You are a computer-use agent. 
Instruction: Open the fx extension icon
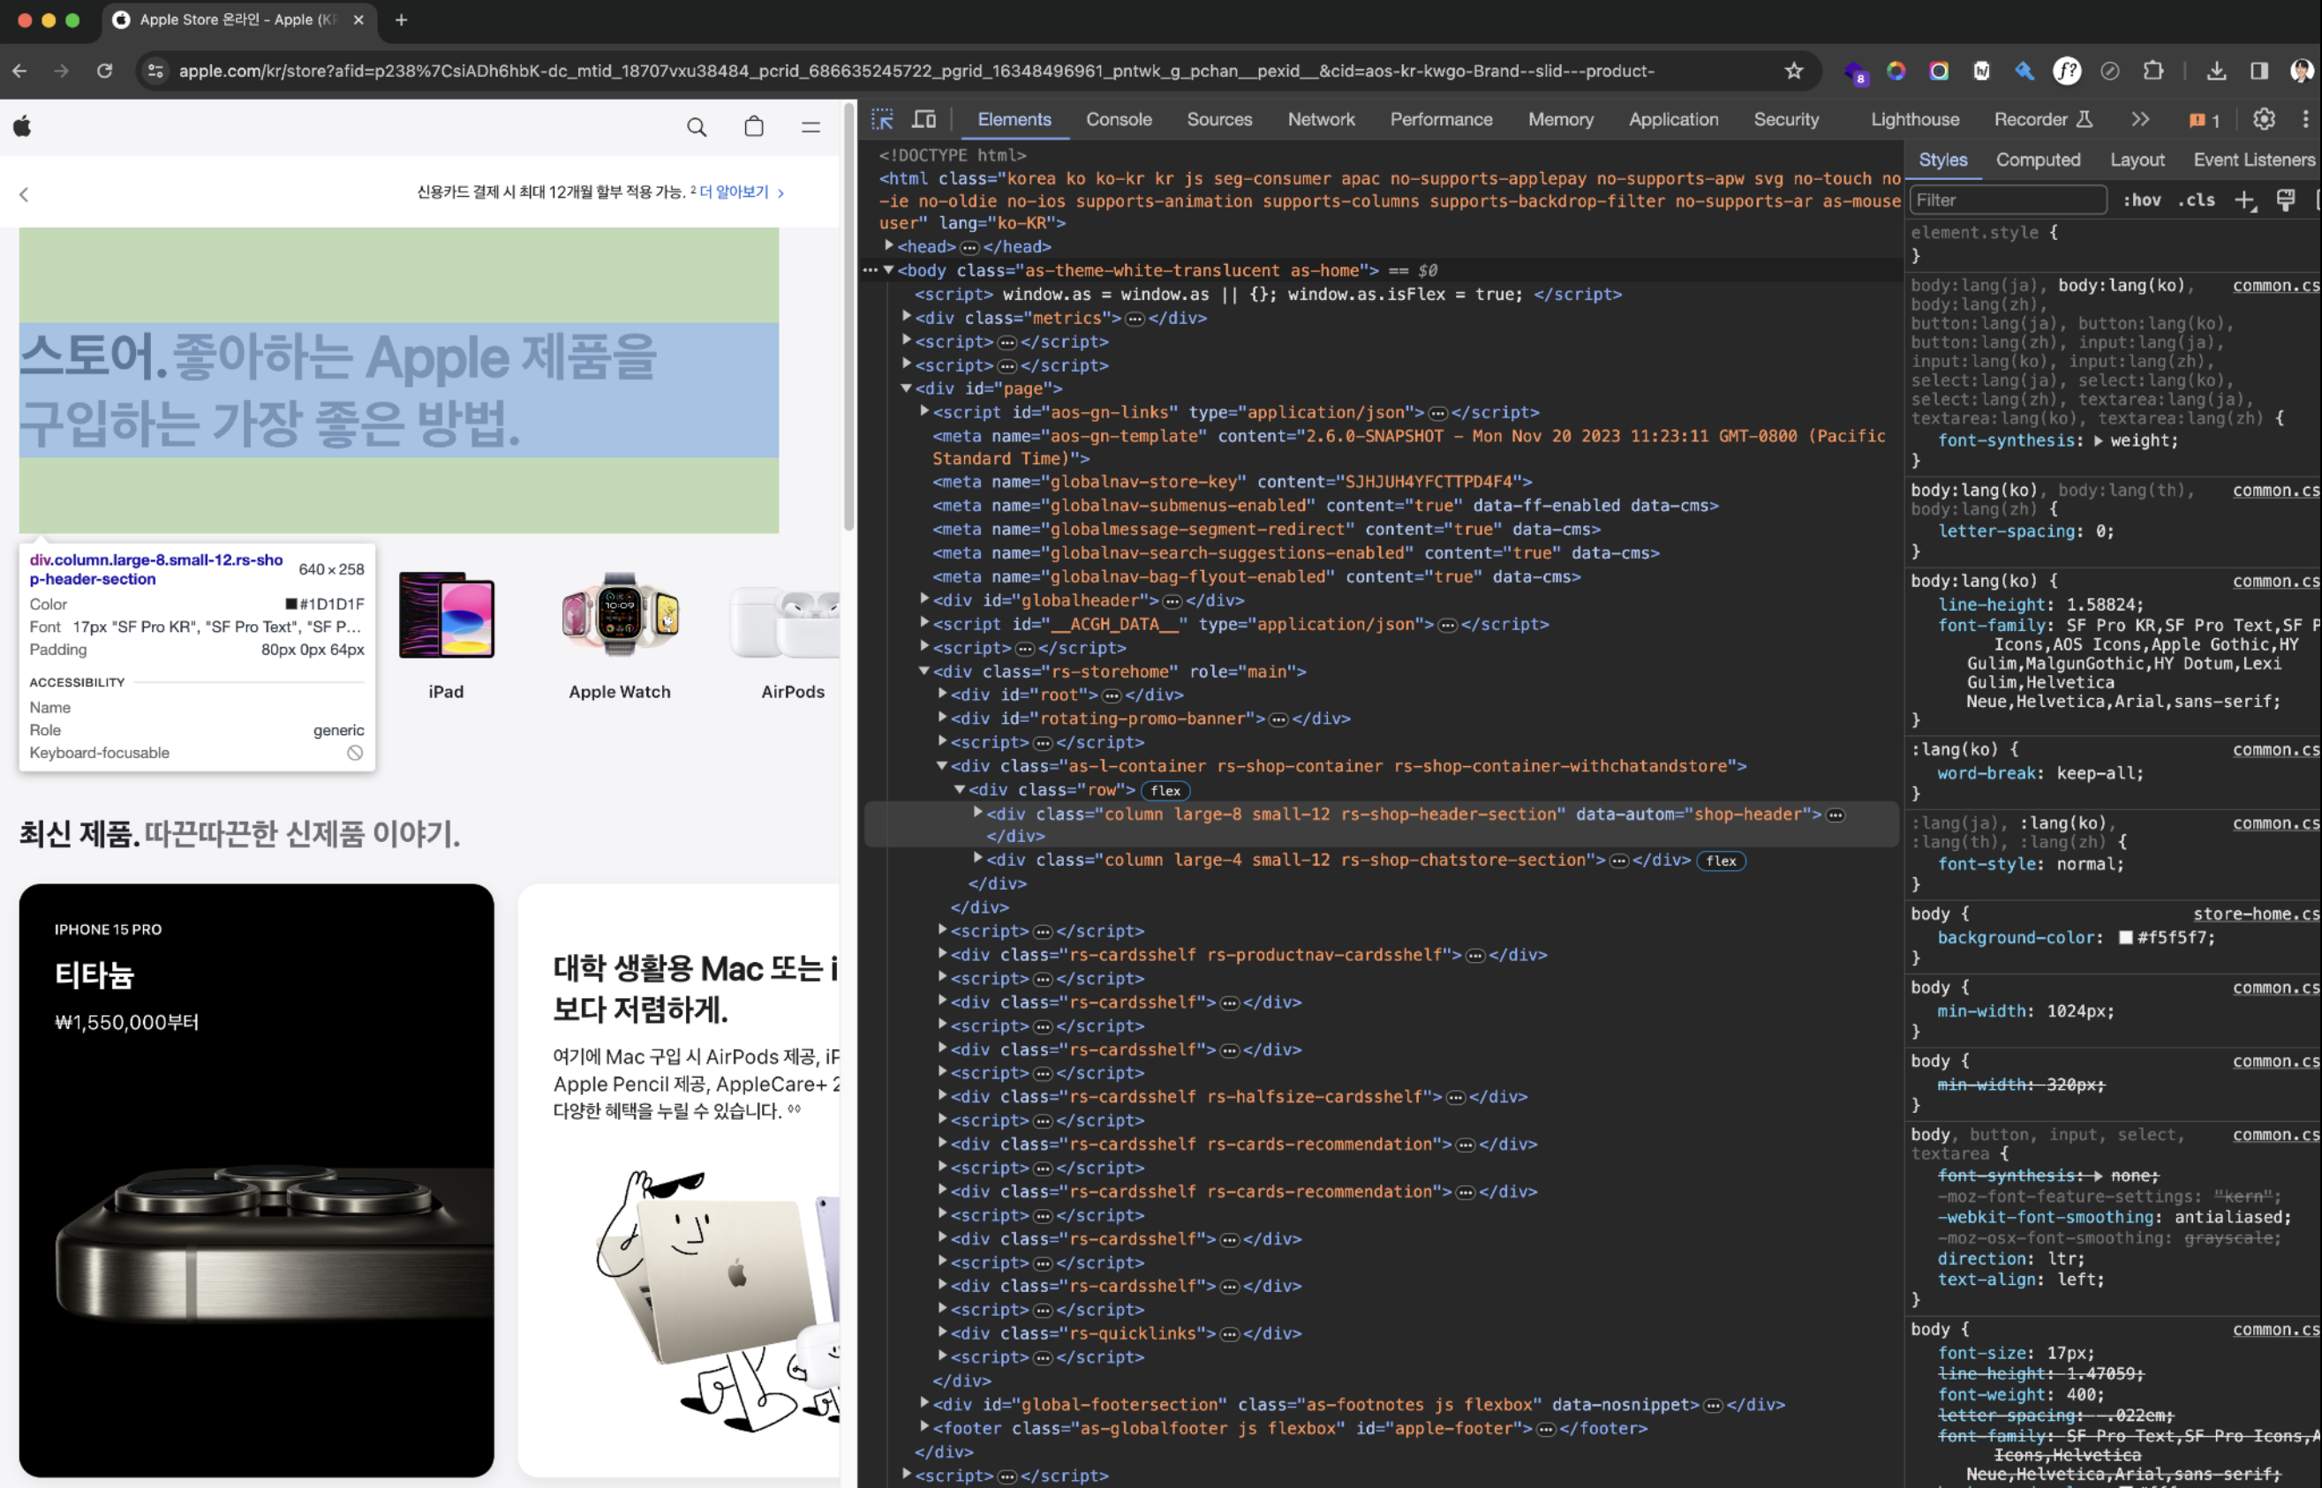tap(2067, 71)
